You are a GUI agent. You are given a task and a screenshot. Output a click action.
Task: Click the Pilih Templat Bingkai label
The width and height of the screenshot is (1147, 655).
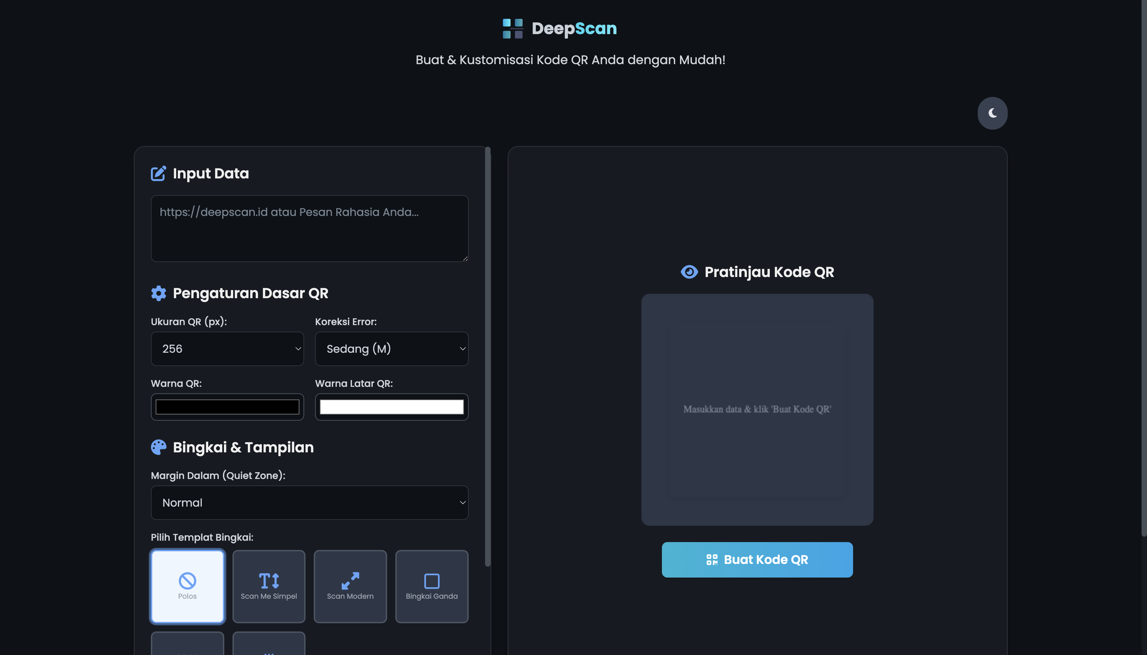[202, 537]
